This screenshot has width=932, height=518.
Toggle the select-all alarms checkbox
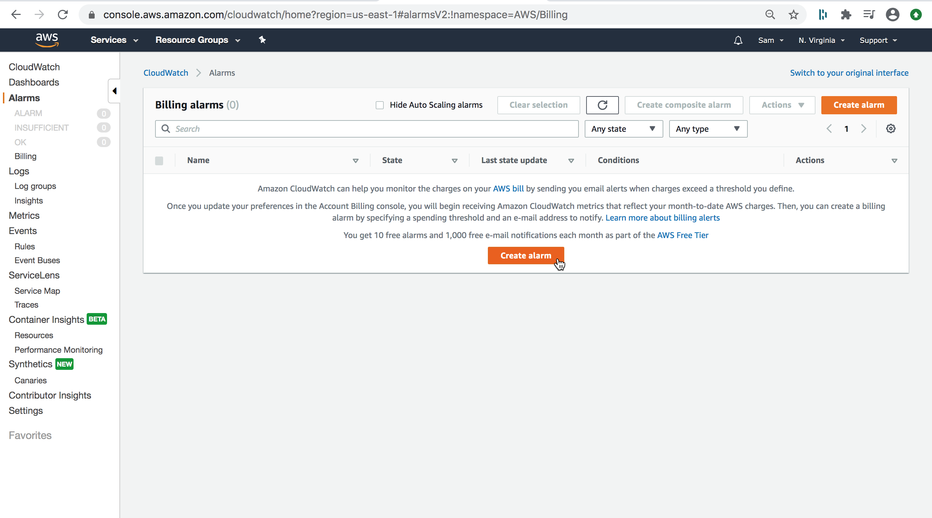click(159, 161)
